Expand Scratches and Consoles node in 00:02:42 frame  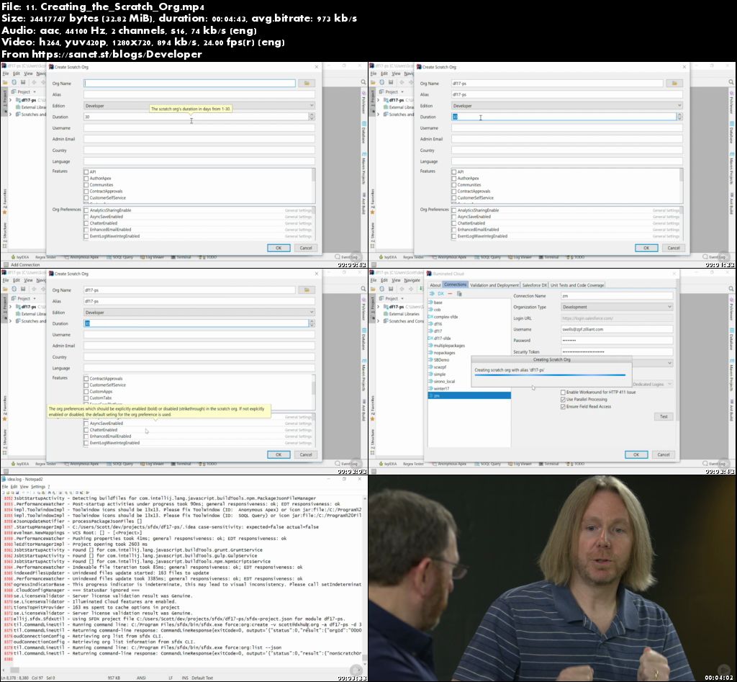point(379,321)
